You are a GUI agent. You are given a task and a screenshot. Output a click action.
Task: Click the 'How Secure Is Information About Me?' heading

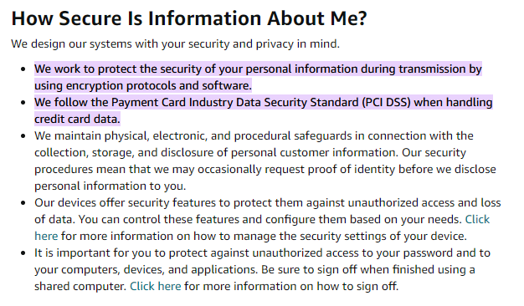point(189,18)
